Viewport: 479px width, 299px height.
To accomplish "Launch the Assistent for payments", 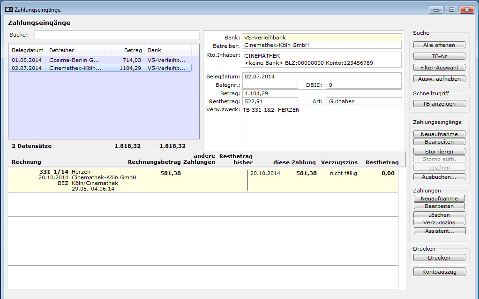I will coord(439,231).
